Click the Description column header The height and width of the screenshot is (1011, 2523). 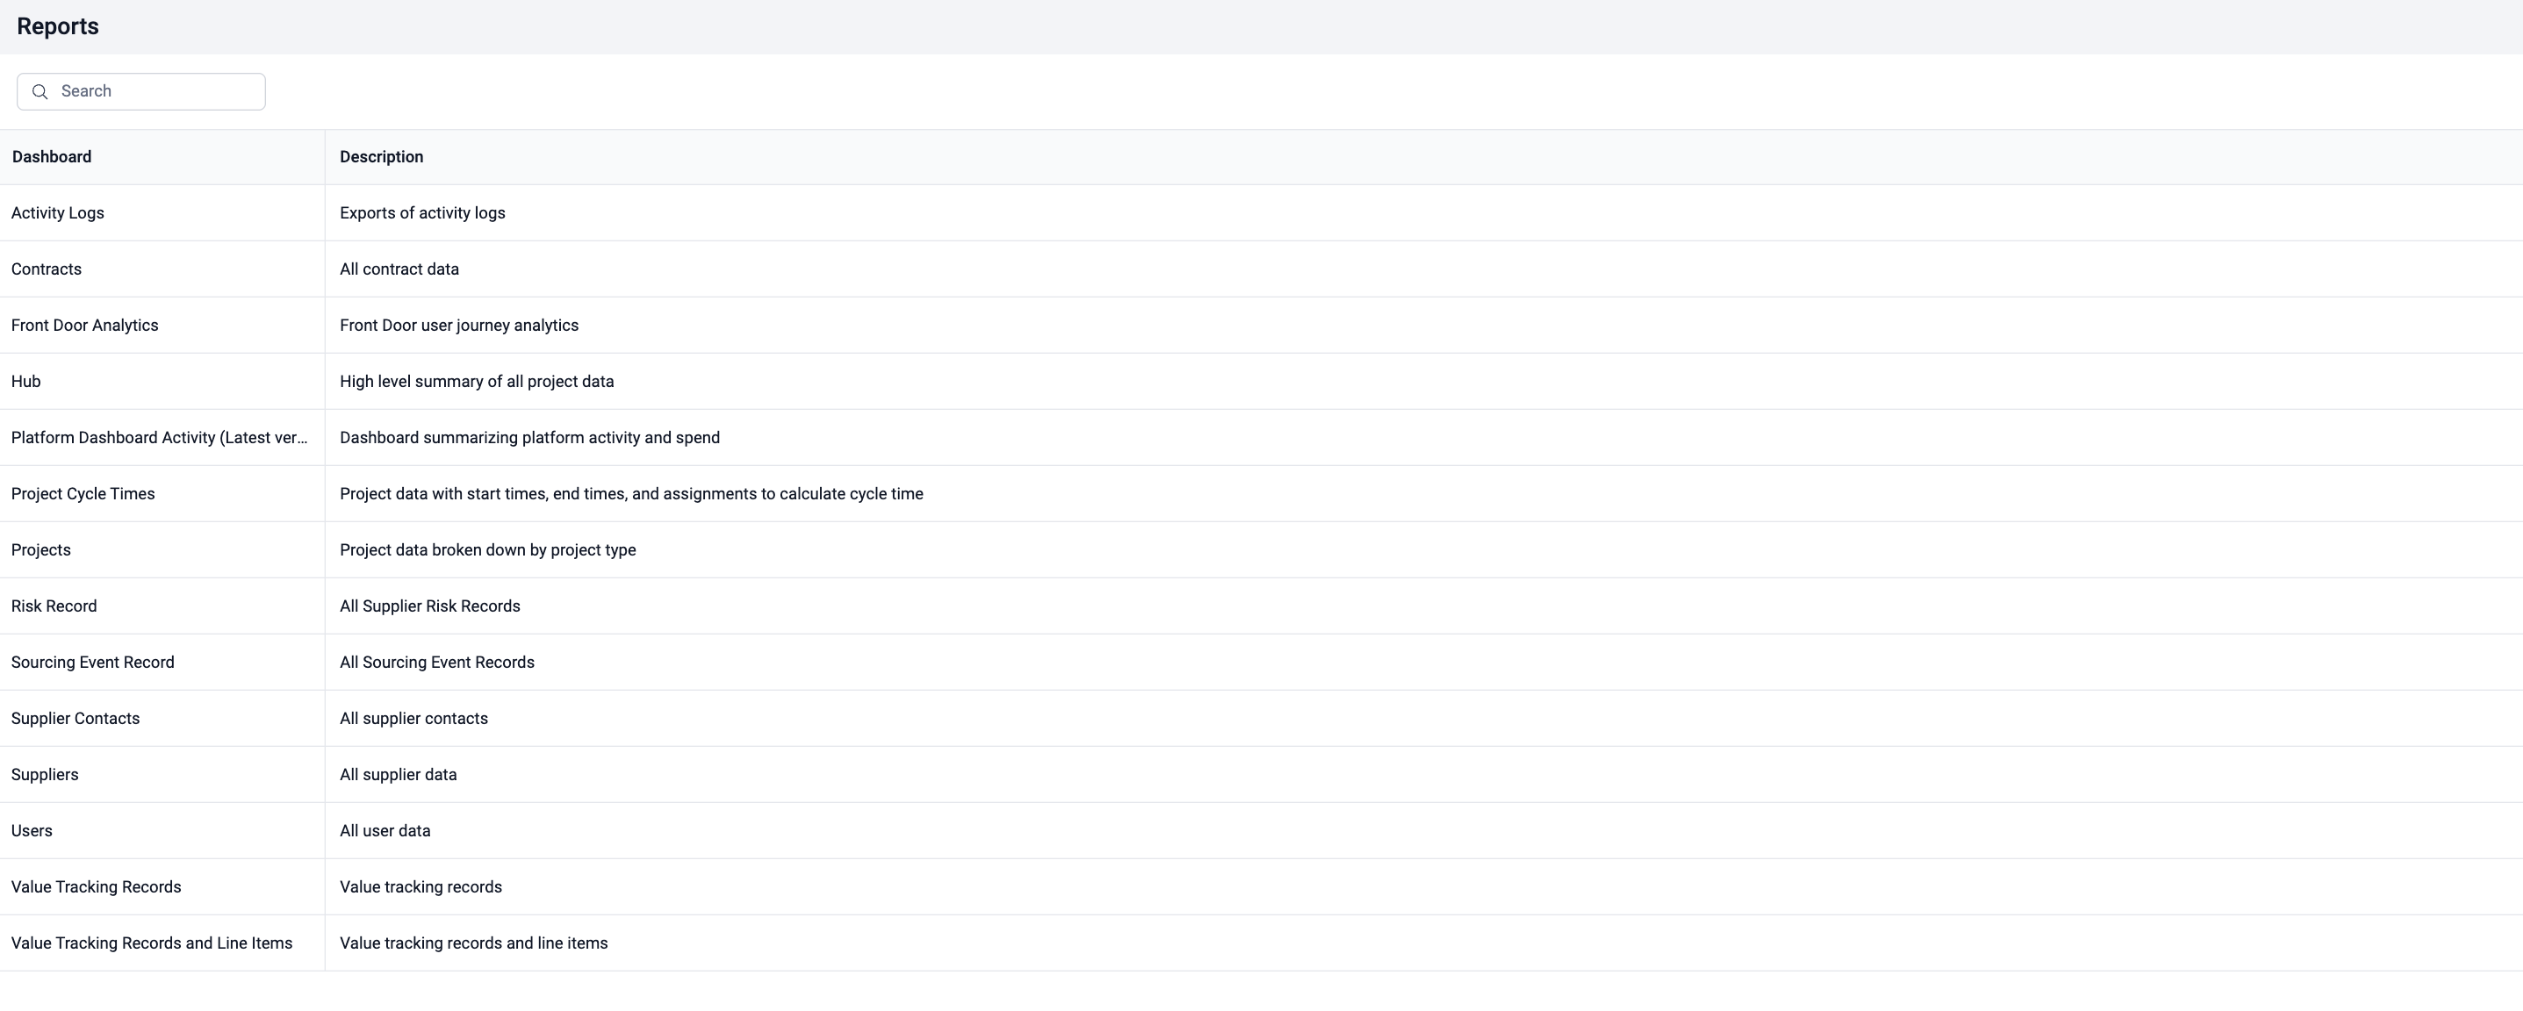click(x=382, y=158)
